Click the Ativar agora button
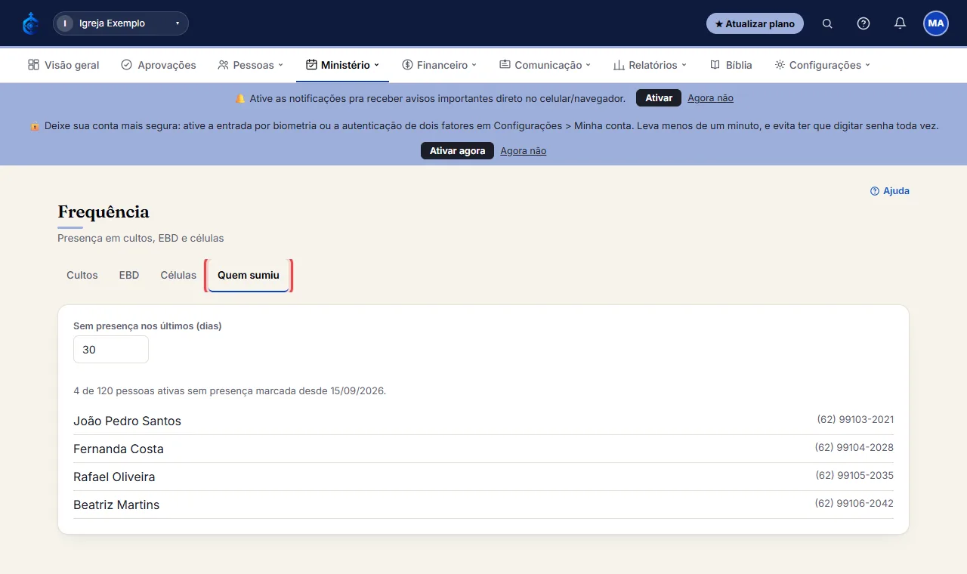Image resolution: width=967 pixels, height=574 pixels. tap(457, 151)
